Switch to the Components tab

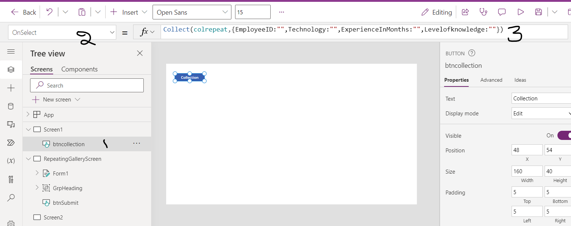coord(79,69)
